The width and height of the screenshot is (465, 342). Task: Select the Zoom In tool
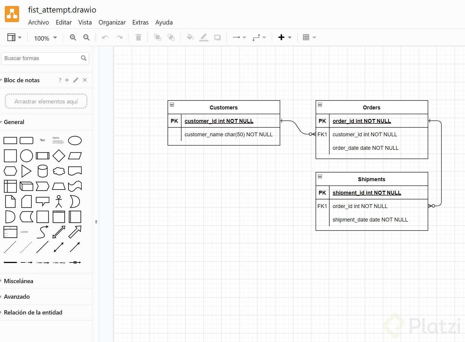(73, 37)
